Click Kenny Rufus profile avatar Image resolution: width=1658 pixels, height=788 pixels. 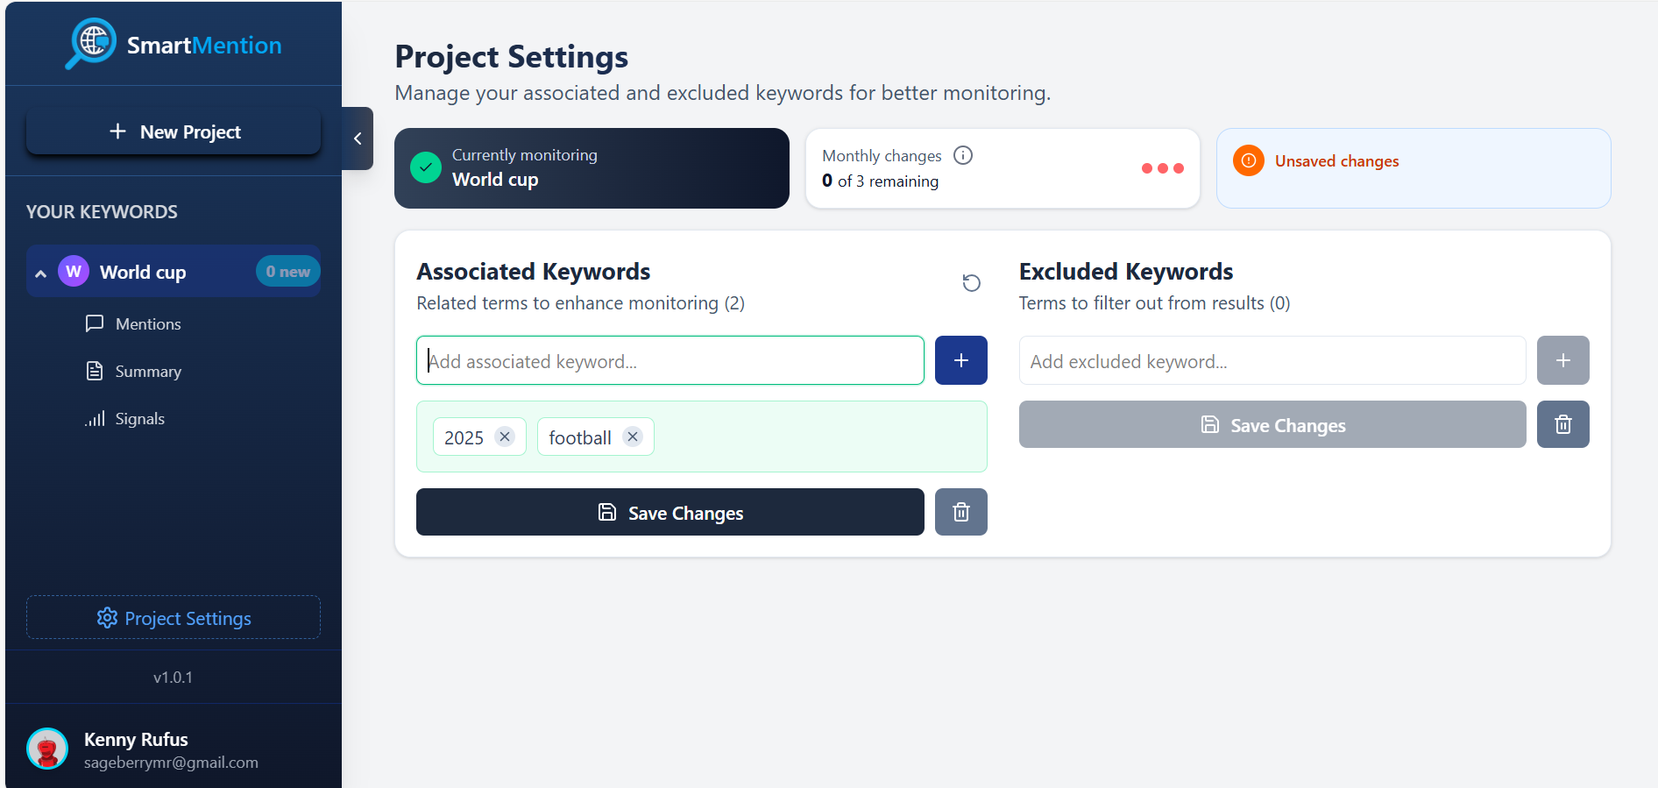pyautogui.click(x=47, y=749)
